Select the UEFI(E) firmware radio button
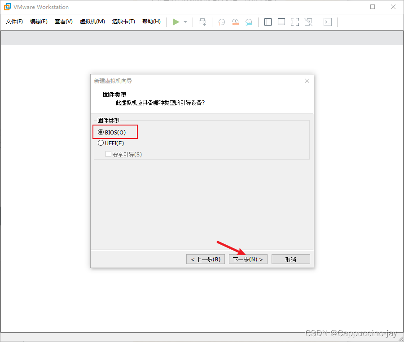 (101, 143)
